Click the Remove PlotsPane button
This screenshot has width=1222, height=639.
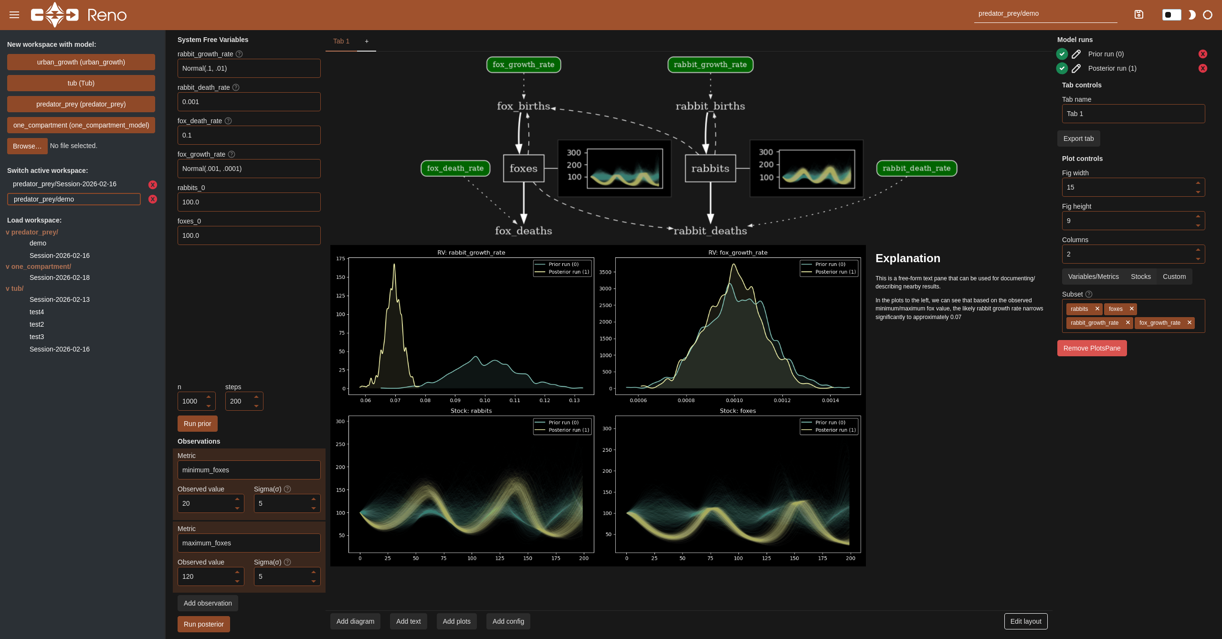coord(1091,348)
